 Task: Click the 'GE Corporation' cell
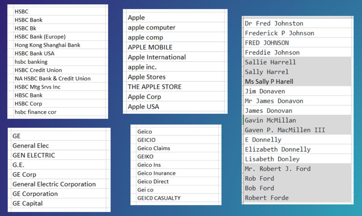pos(59,194)
